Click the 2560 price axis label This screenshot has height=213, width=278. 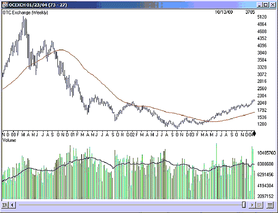point(262,88)
